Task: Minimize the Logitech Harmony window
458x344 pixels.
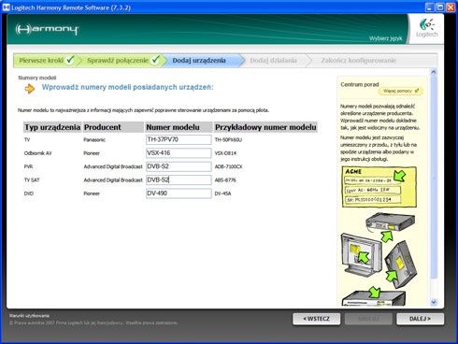Action: point(430,7)
